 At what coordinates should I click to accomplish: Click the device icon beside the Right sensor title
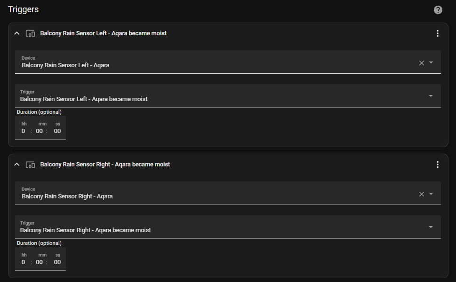point(31,164)
